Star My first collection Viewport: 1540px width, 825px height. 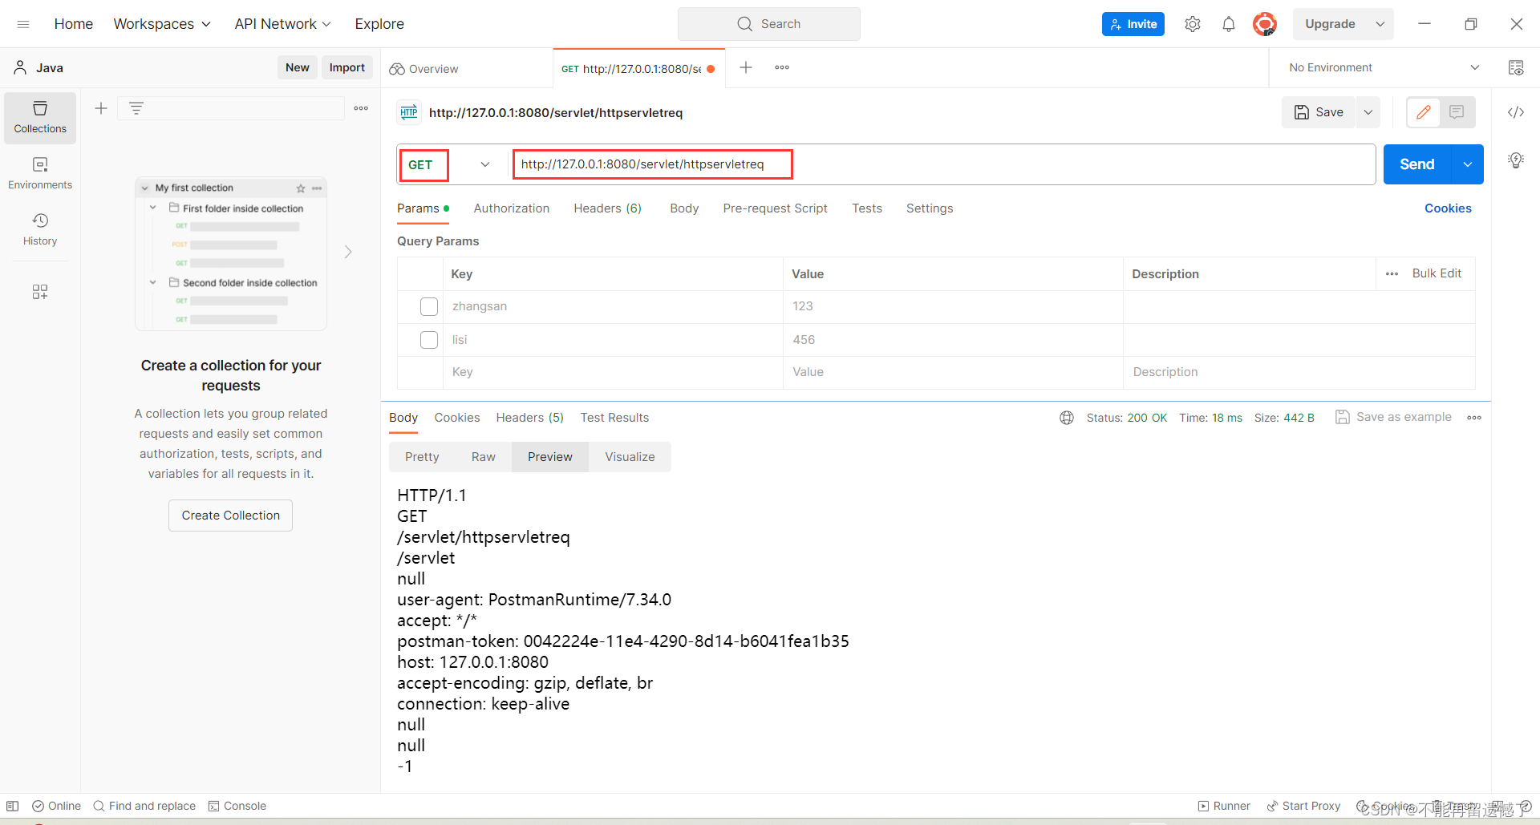301,188
